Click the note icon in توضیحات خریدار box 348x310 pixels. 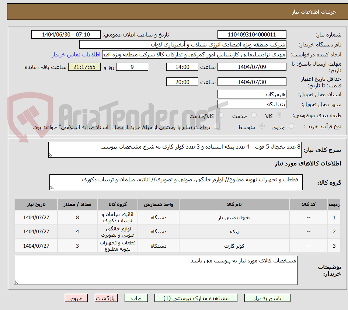[15, 281]
